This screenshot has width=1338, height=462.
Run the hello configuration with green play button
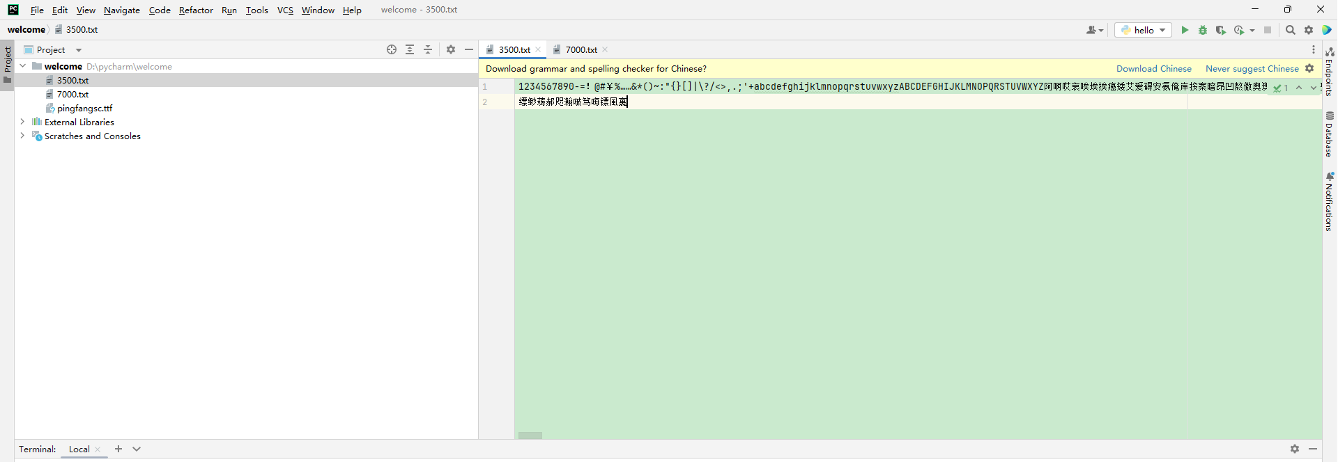(x=1185, y=30)
